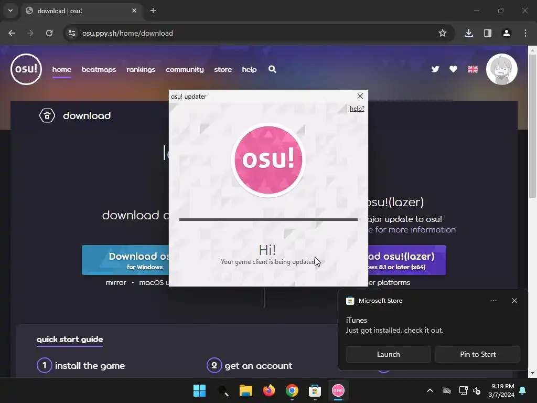Switch to Chrome in taskbar

pos(292,390)
